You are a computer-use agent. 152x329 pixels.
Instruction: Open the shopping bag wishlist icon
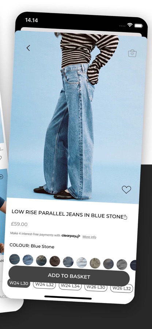point(132,53)
